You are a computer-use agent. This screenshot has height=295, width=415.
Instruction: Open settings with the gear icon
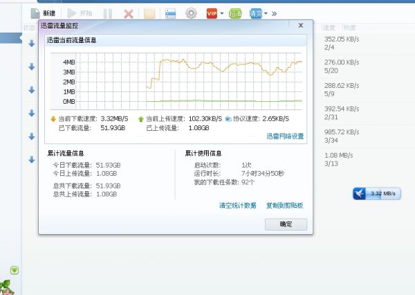(192, 13)
